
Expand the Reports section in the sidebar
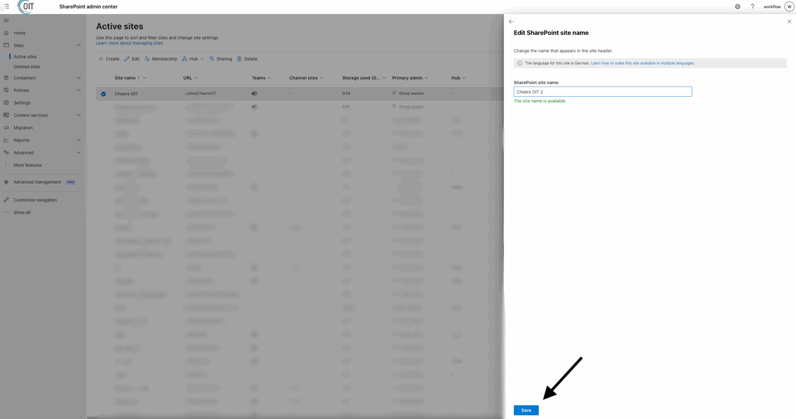pyautogui.click(x=79, y=140)
